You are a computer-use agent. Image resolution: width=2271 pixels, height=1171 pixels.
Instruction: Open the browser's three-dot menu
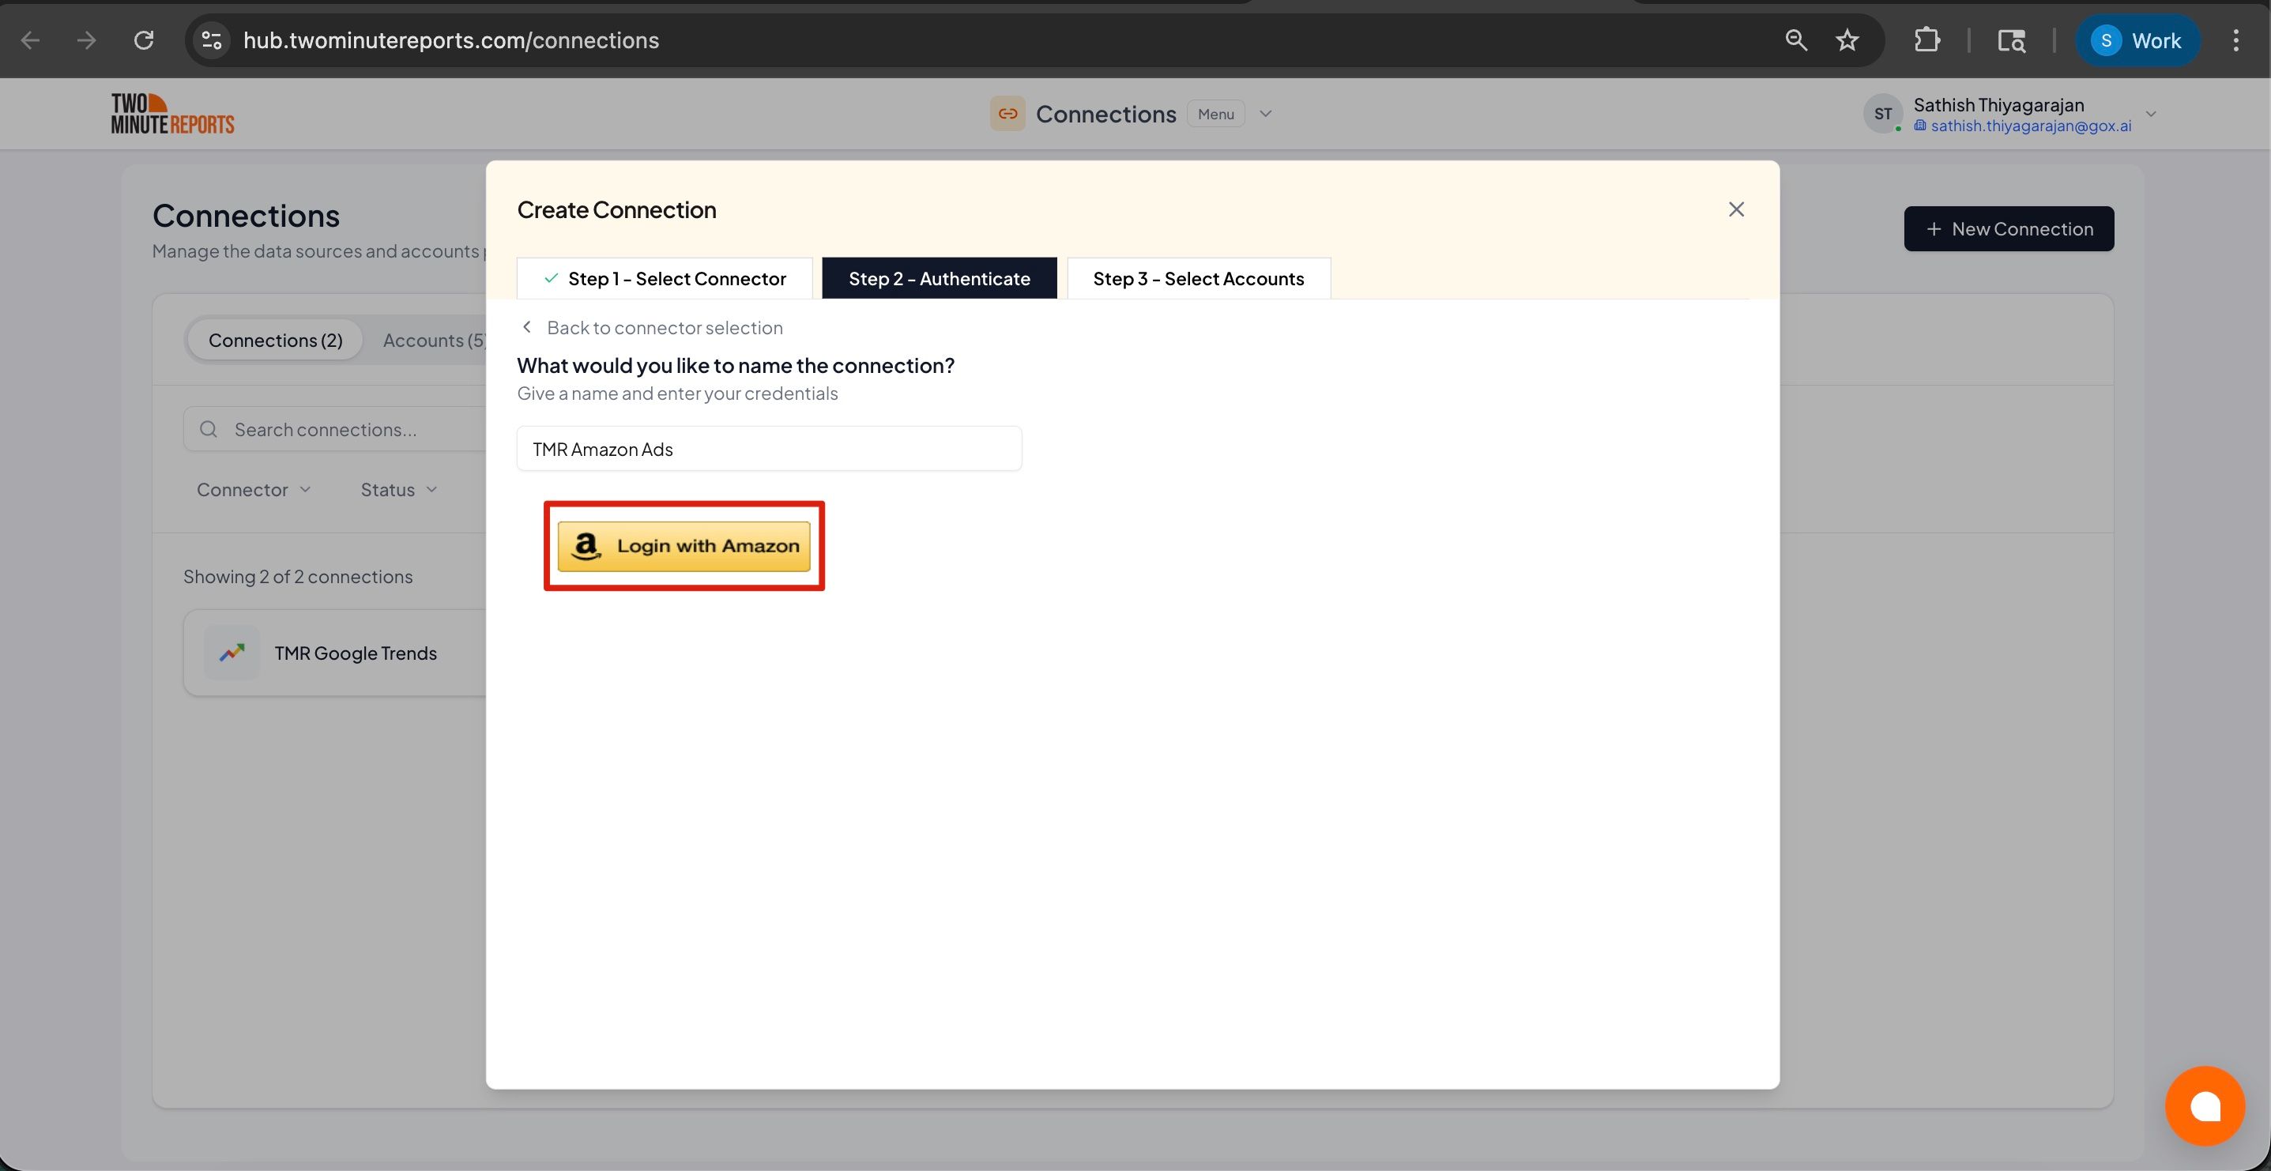pyautogui.click(x=2238, y=40)
